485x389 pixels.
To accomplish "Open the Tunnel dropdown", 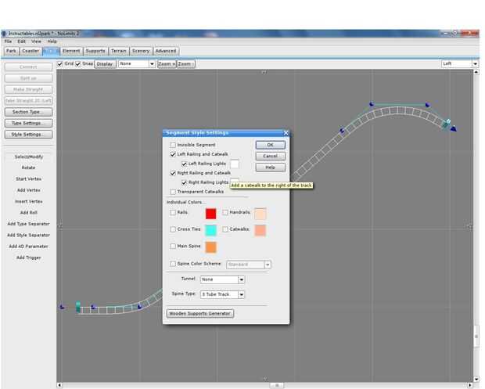I will [x=222, y=279].
